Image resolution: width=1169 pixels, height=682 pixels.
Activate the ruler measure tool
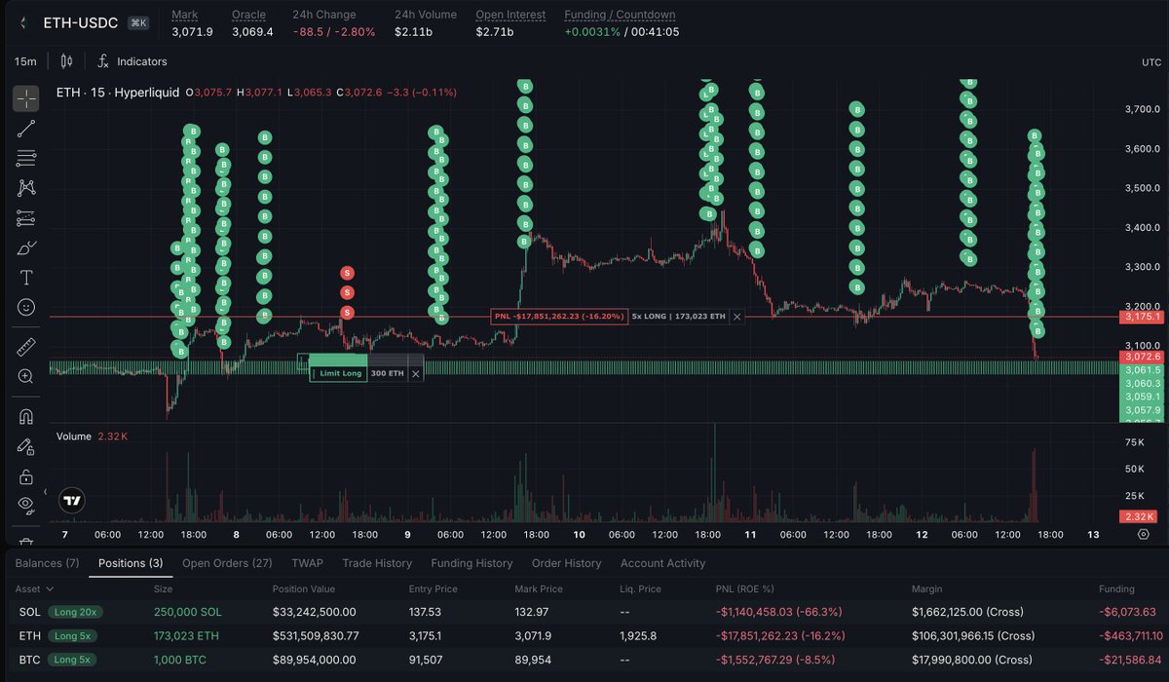click(26, 347)
